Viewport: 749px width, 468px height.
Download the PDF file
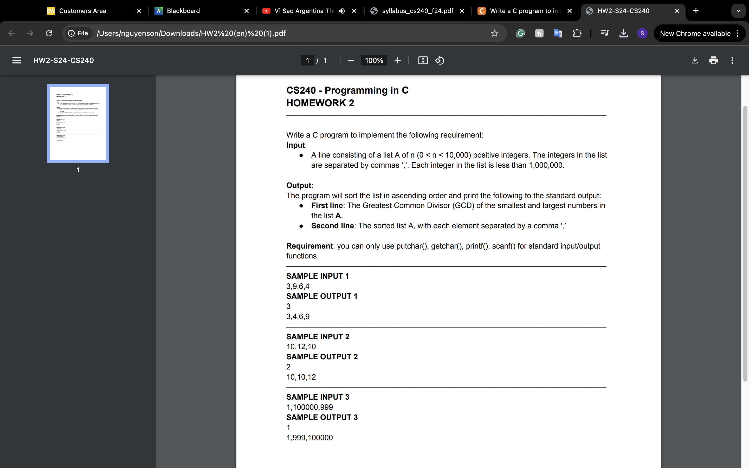point(695,60)
